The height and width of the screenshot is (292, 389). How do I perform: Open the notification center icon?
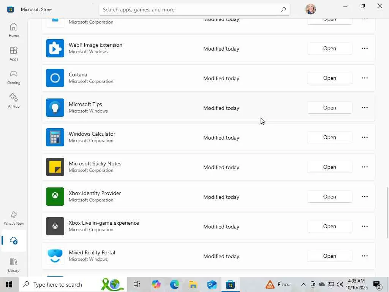(377, 285)
